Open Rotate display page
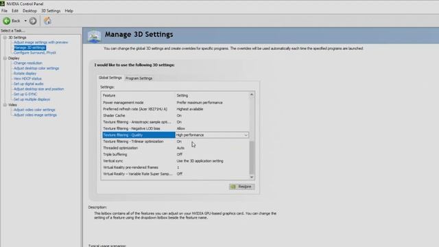439x247 pixels. [x=25, y=73]
